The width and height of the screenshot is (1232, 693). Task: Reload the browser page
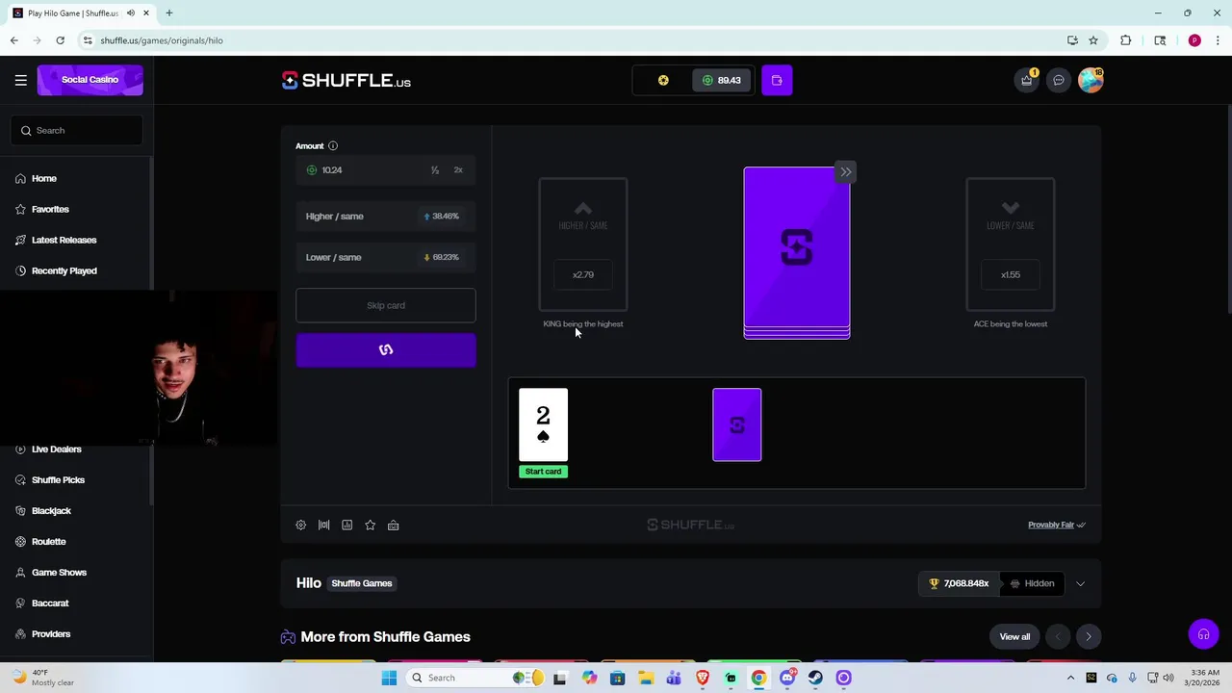point(60,40)
